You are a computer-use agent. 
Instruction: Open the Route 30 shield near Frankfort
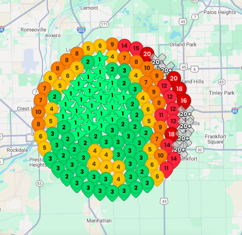click(200, 150)
